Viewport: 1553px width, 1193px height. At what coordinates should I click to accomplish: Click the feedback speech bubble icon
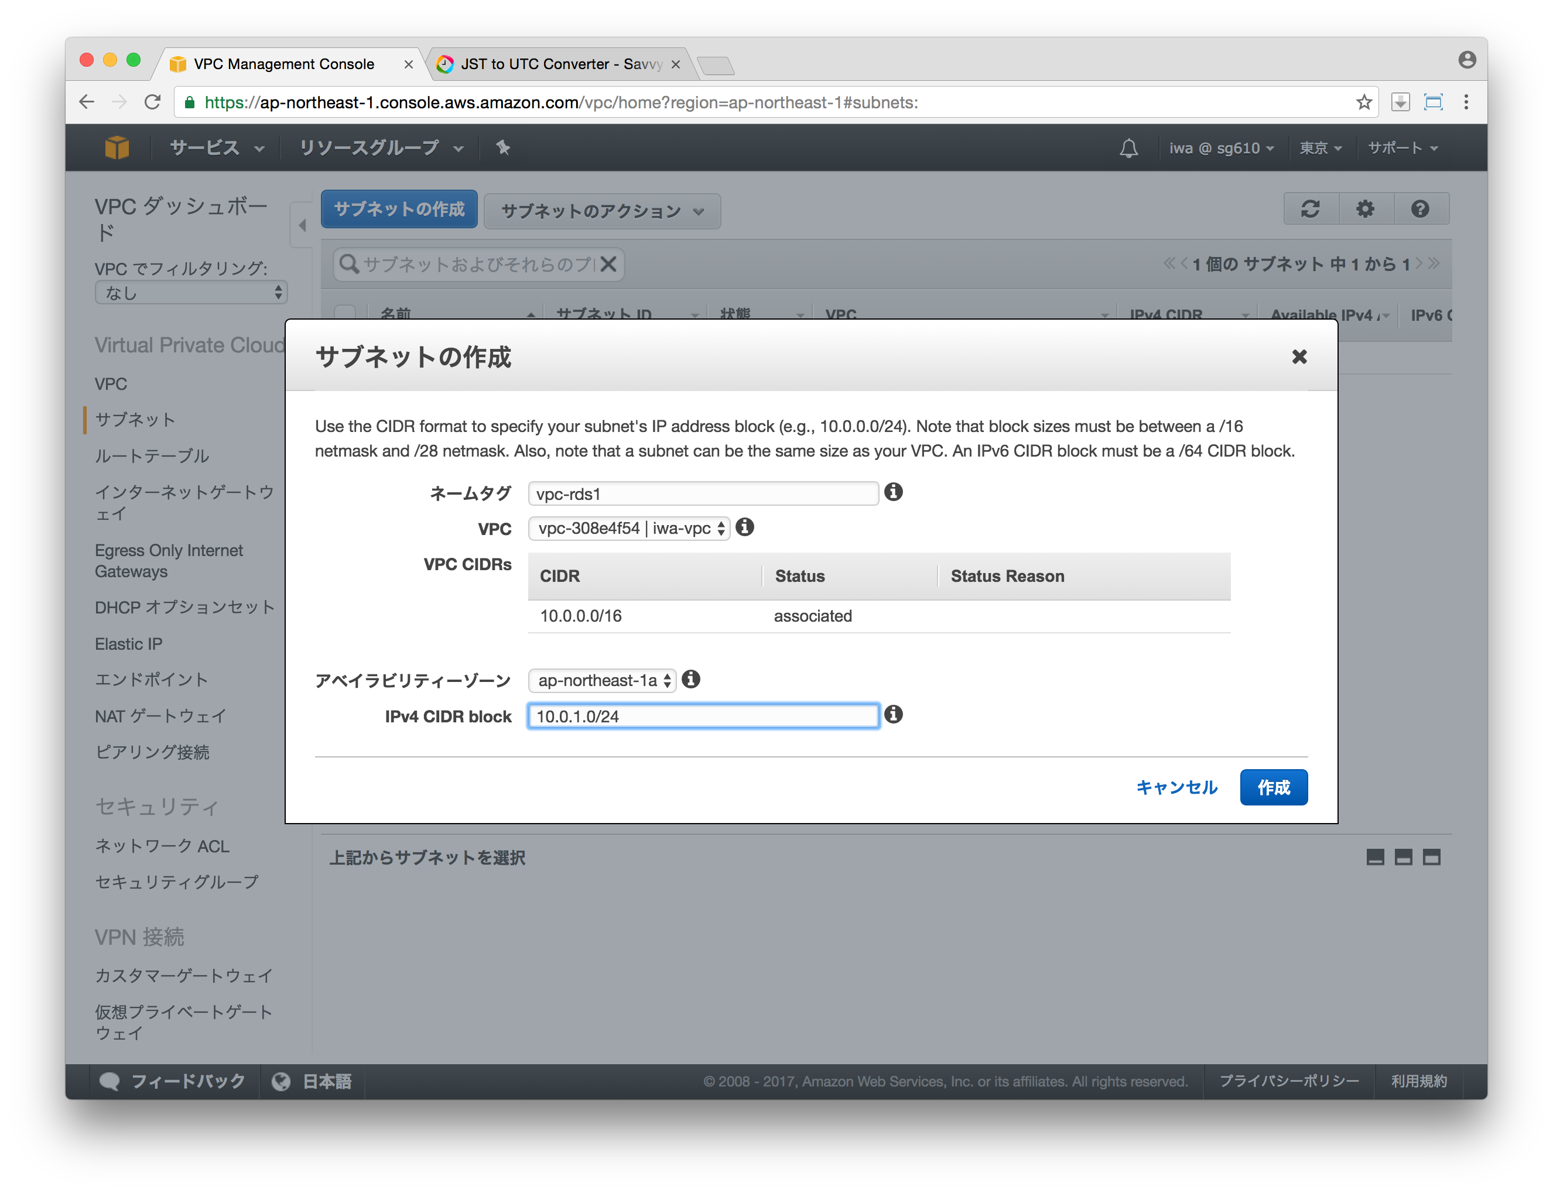tap(110, 1081)
